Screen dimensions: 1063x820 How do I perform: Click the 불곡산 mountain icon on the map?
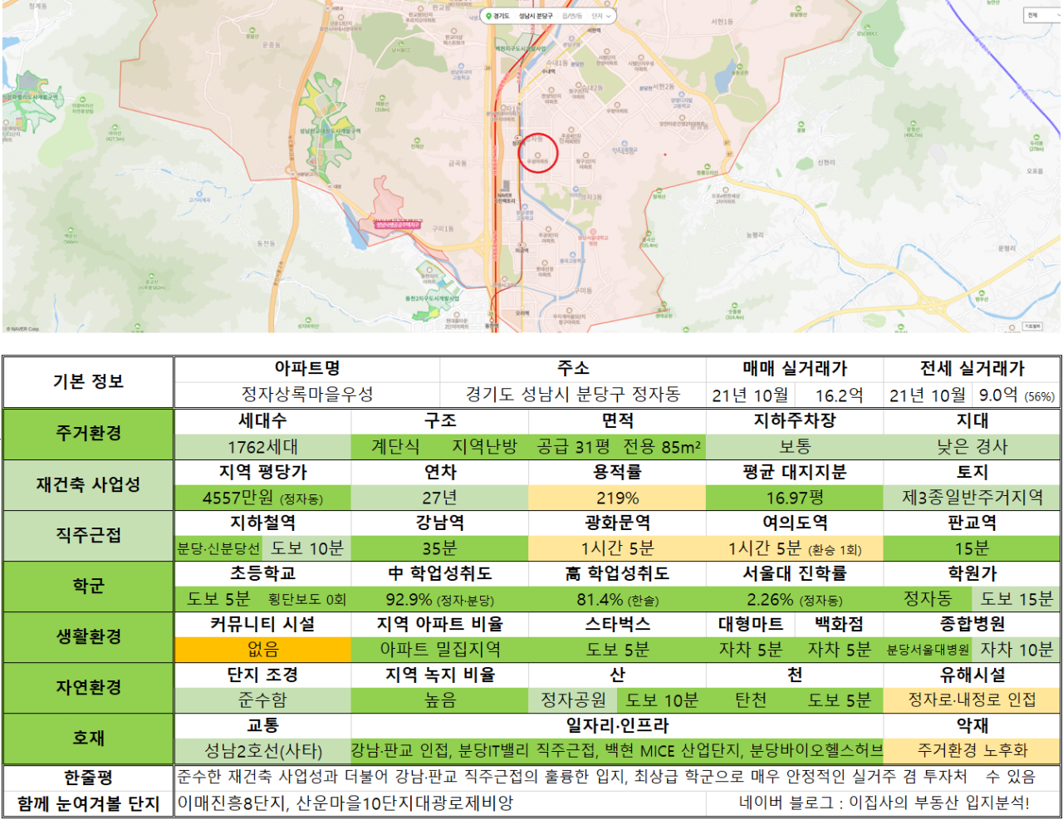coord(648,233)
